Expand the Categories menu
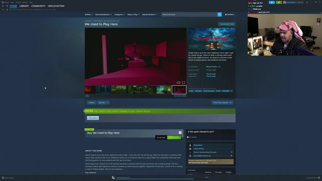 (x=119, y=15)
